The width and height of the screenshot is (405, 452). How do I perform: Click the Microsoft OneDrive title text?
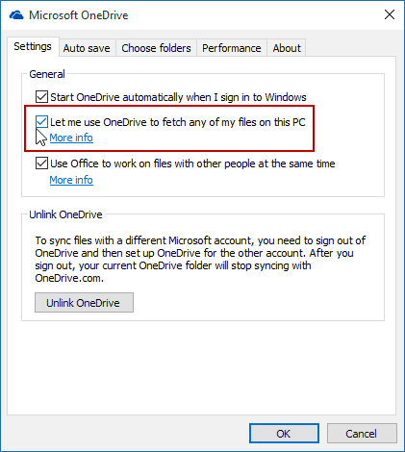pos(79,15)
